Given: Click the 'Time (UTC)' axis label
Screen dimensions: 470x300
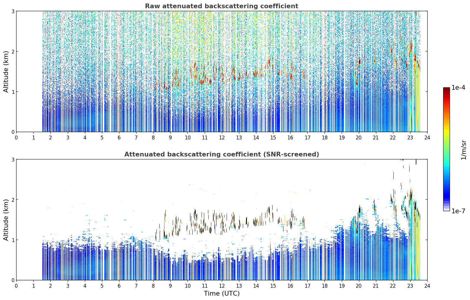Looking at the screenshot, I should click(222, 294).
